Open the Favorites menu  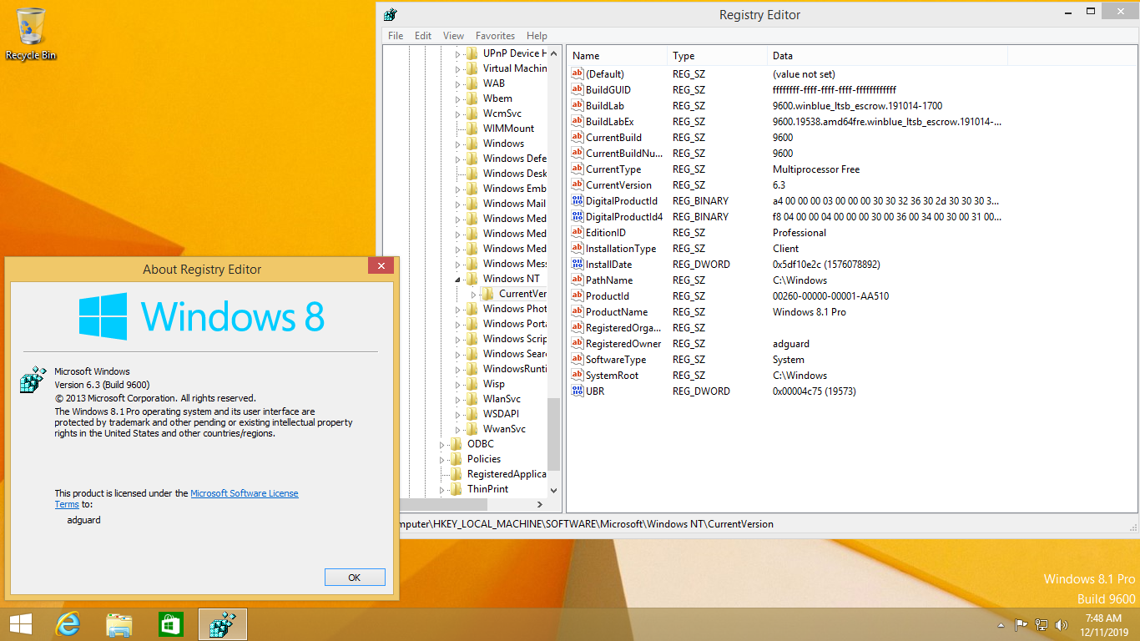(x=495, y=36)
